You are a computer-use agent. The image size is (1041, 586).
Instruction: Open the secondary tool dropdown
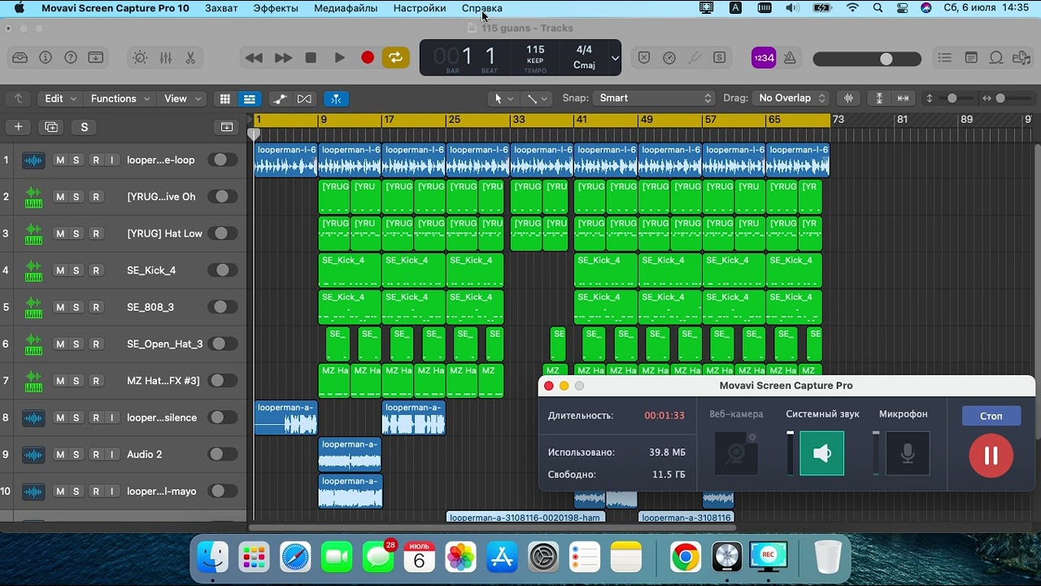(537, 98)
